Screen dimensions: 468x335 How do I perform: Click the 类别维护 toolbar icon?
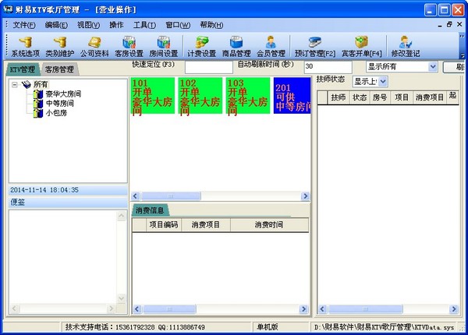tap(60, 47)
